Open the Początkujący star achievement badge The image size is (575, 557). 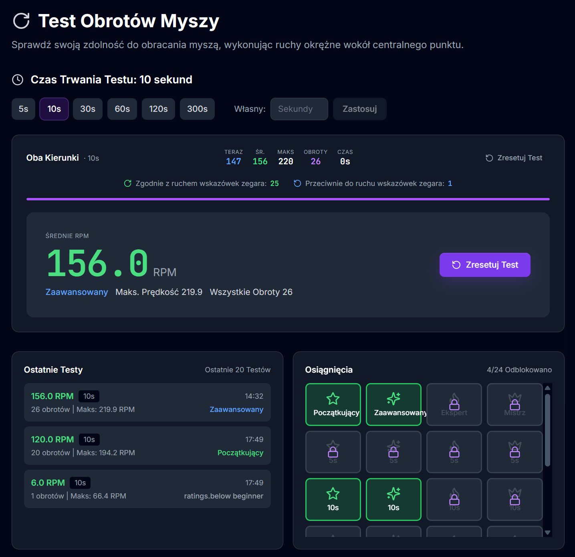pos(333,404)
